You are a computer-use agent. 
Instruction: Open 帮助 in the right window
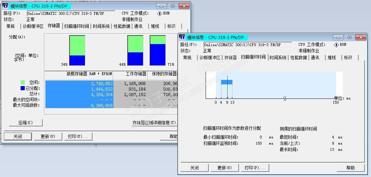click(x=351, y=168)
